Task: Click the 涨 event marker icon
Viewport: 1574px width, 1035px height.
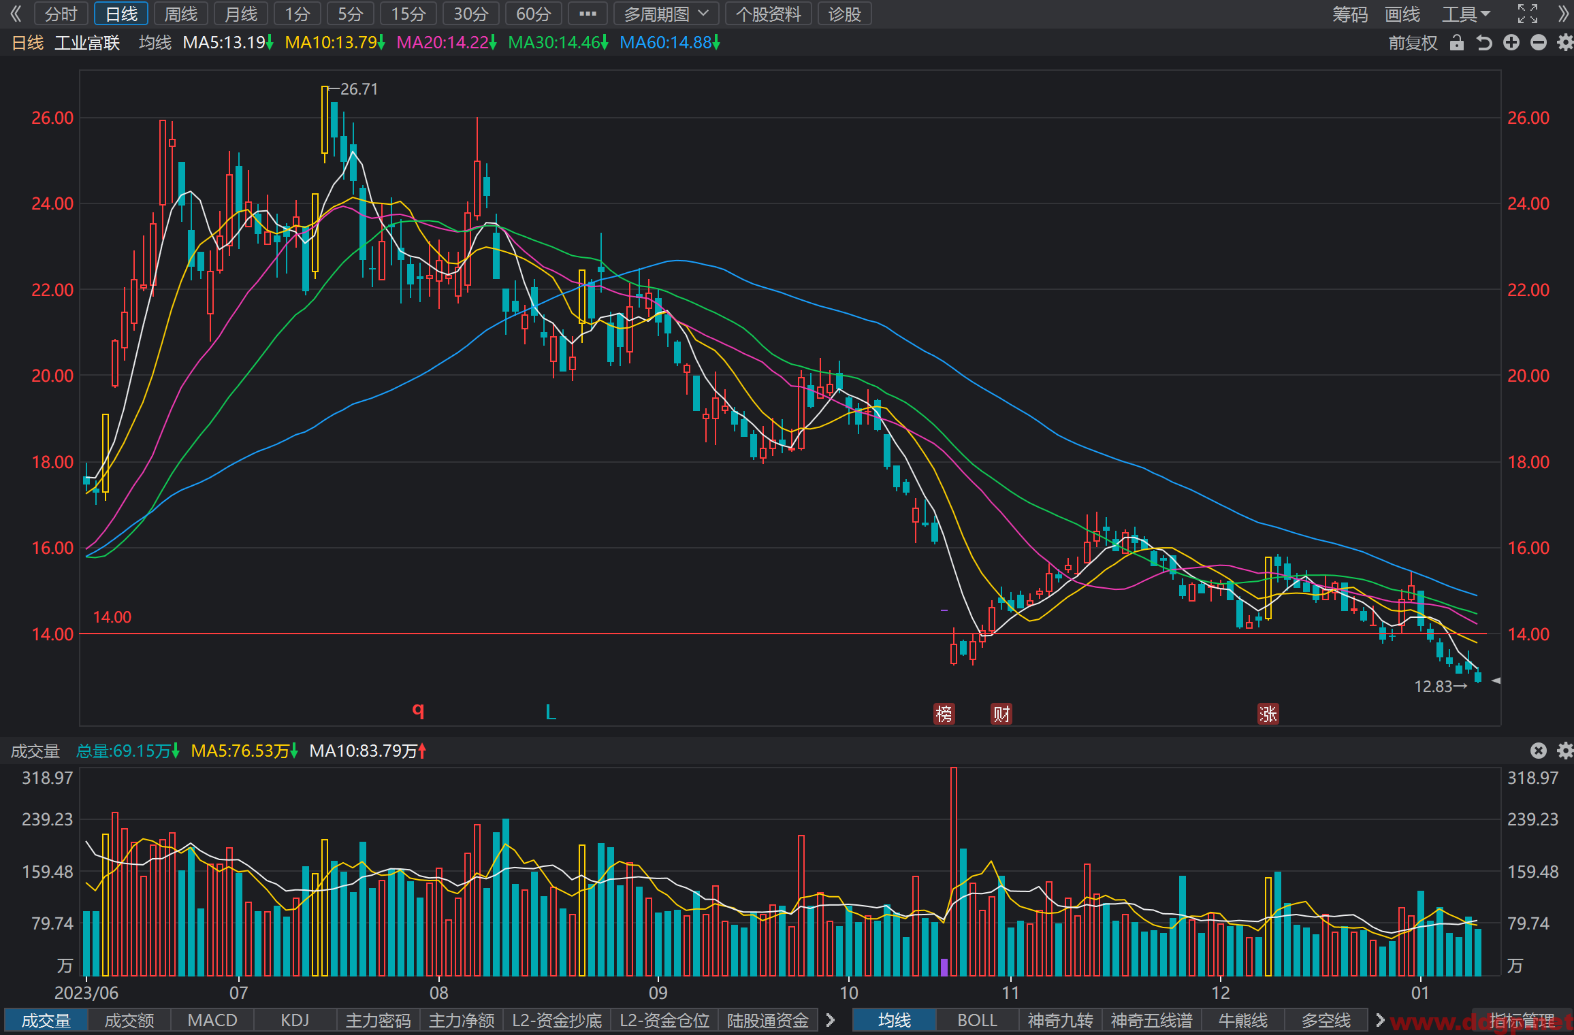Action: click(1268, 714)
